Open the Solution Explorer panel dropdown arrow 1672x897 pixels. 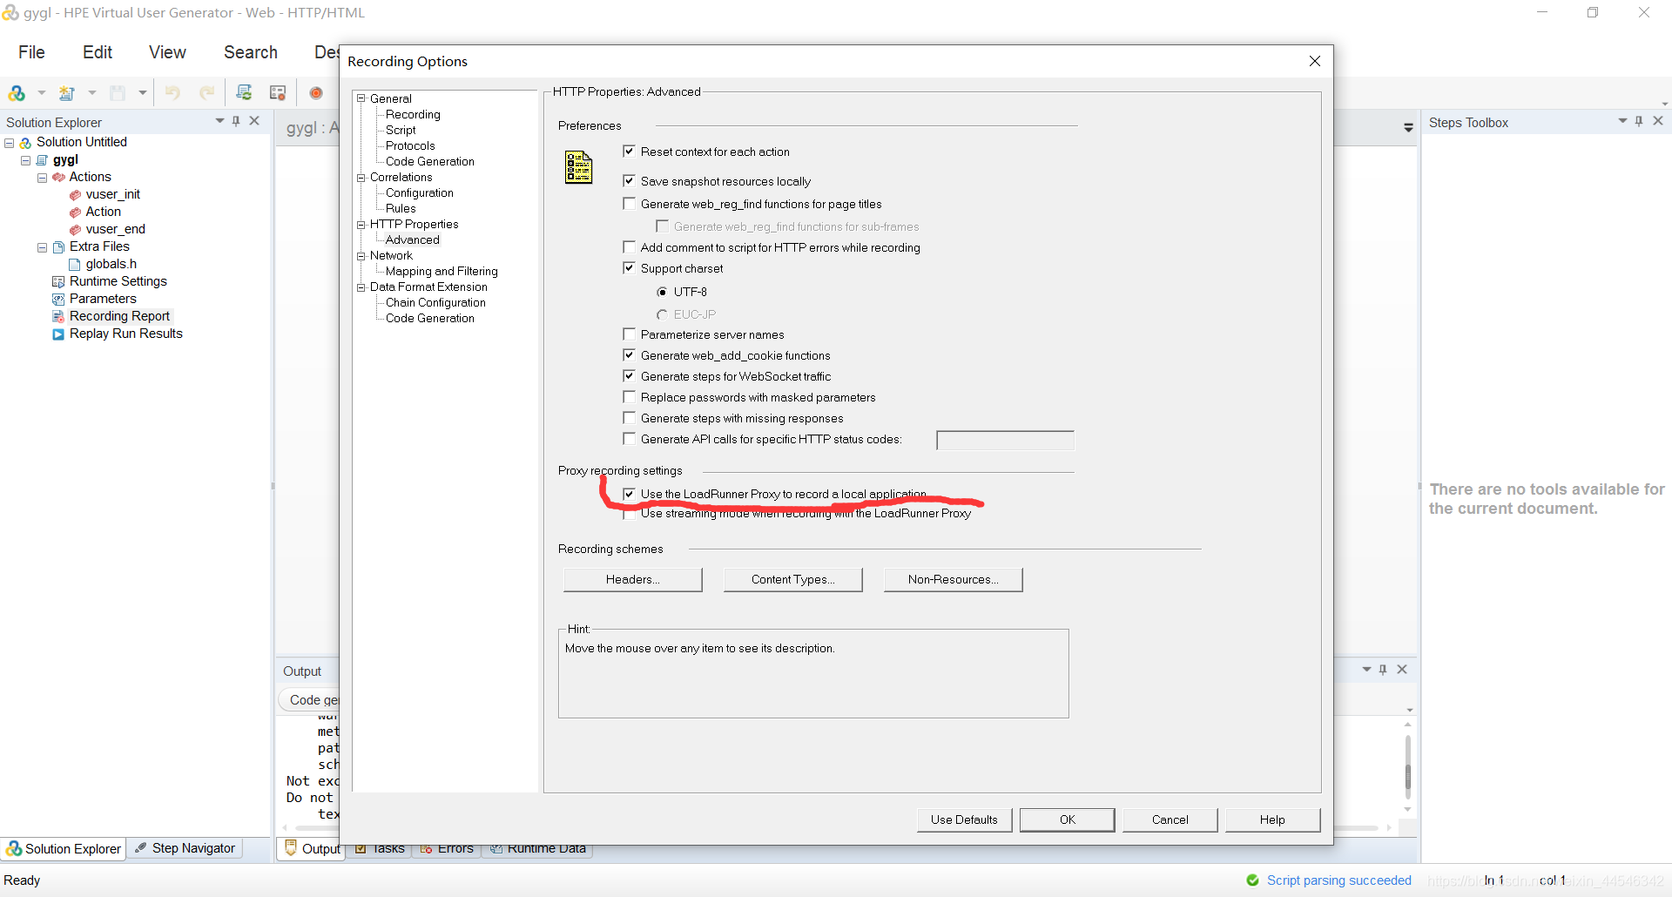pos(219,121)
